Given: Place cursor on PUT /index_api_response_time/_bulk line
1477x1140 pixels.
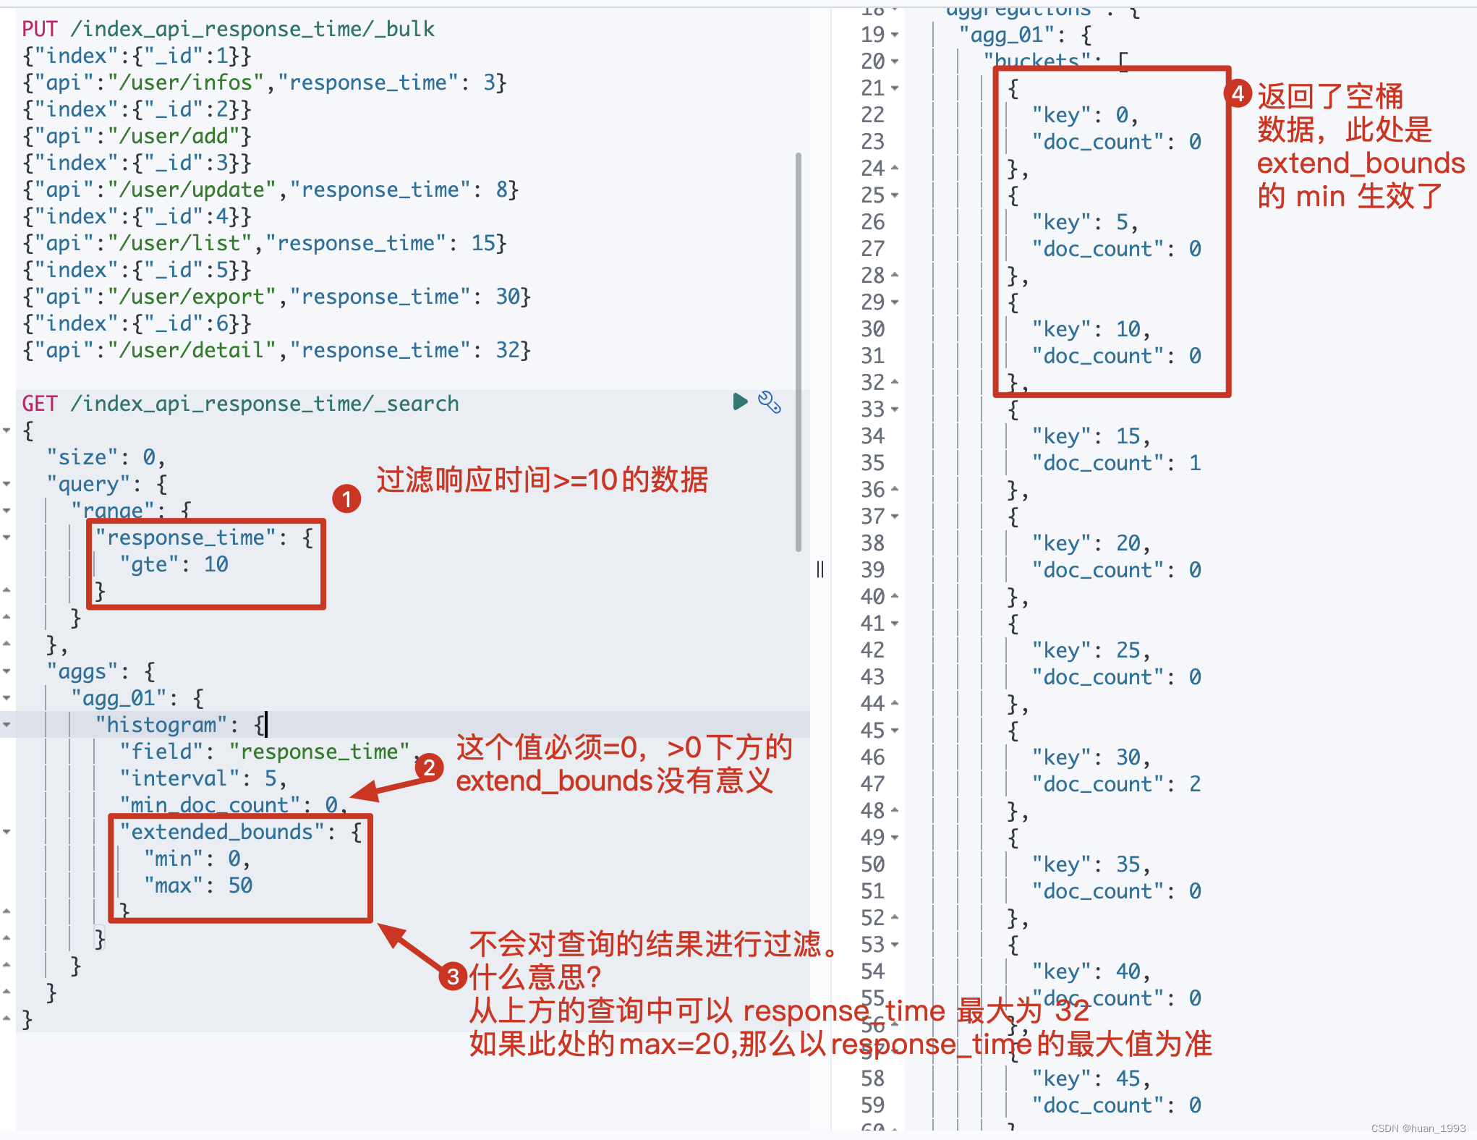Looking at the screenshot, I should pyautogui.click(x=229, y=29).
